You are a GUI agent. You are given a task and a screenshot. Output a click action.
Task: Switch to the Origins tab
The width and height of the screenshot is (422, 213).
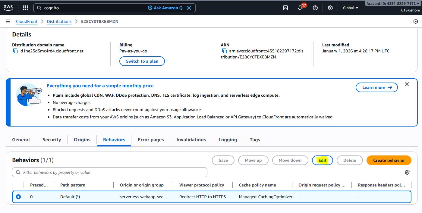coord(82,140)
